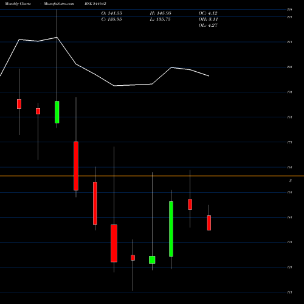Click the 181 price axis label

[289, 117]
